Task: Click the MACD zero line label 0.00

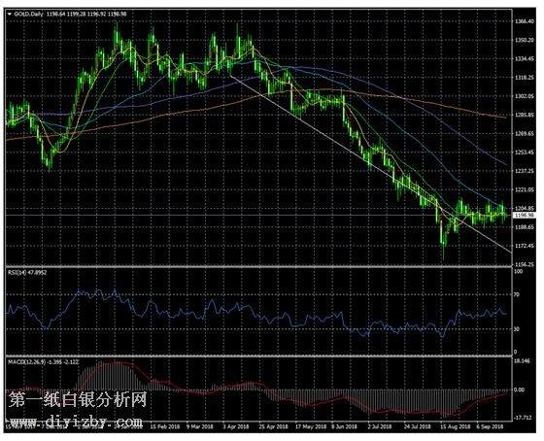Action: point(520,390)
